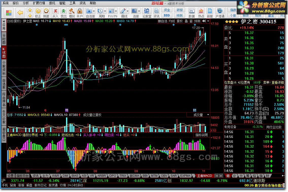This screenshot has width=288, height=192.
Task: Click the 榜 marker on the chart timeline
Action: (x=67, y=110)
